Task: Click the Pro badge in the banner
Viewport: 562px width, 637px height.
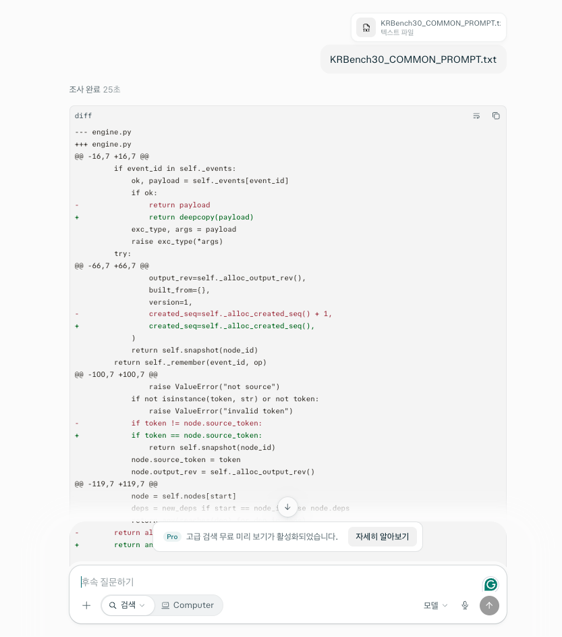Action: [x=172, y=536]
